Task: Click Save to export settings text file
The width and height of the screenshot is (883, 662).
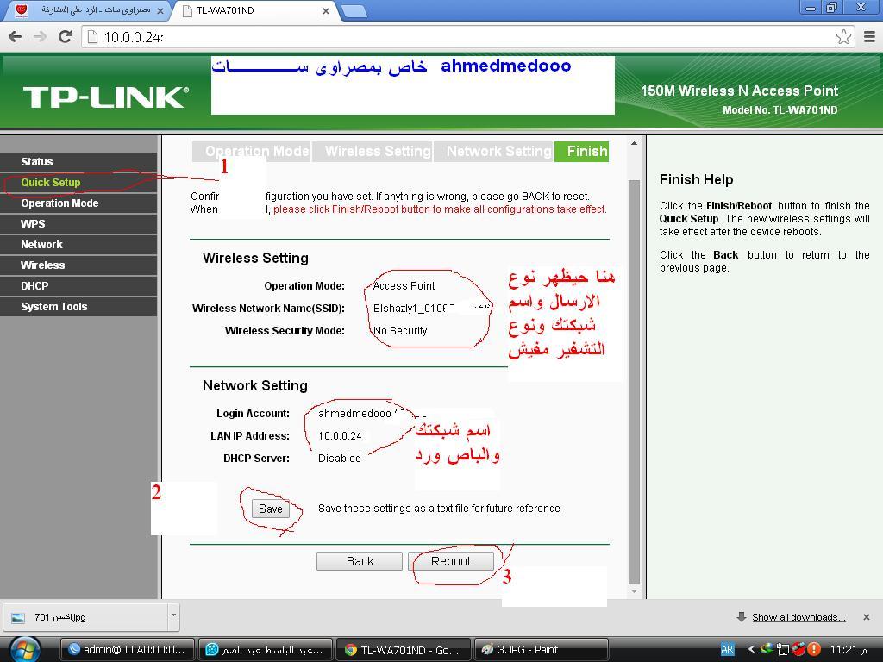Action: tap(270, 509)
